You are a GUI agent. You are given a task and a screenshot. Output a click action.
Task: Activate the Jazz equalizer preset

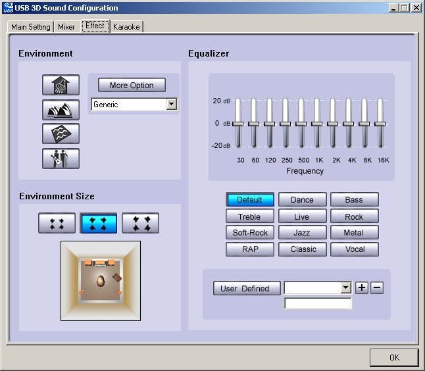[x=302, y=233]
